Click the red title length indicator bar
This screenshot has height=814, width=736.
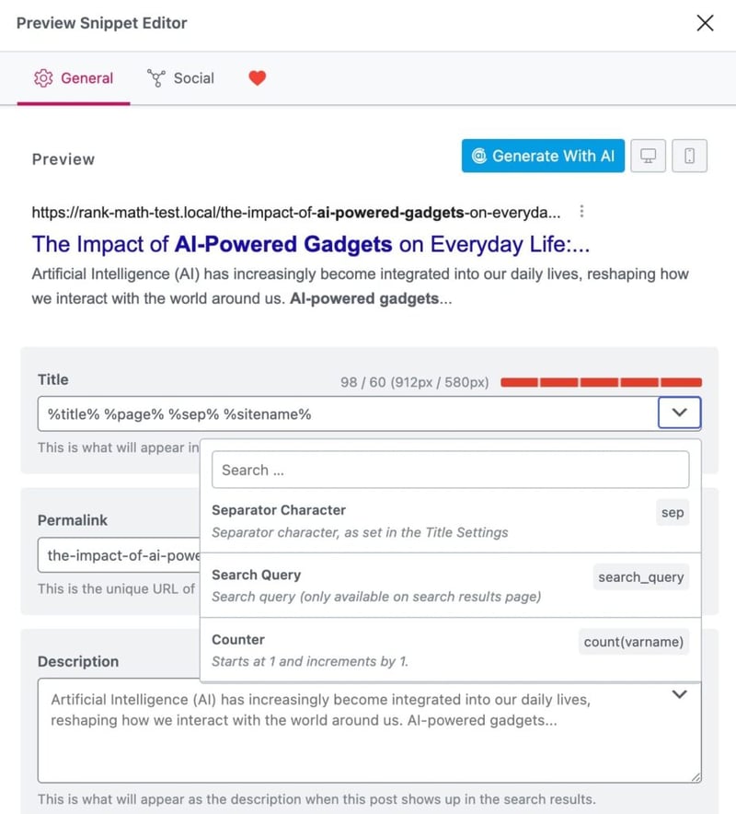pyautogui.click(x=601, y=383)
